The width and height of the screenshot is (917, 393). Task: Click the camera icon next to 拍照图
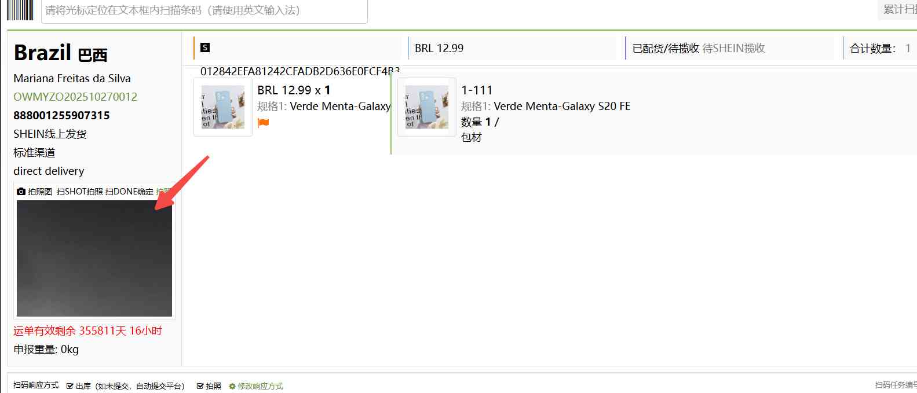21,192
